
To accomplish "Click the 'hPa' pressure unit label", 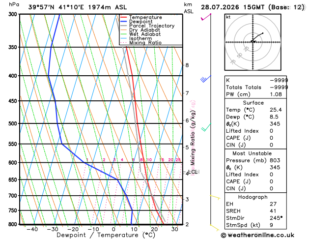I will tap(14, 4).
